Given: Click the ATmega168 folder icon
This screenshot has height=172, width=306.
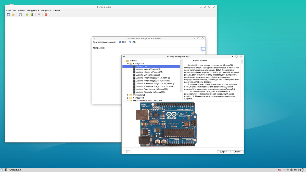Looking at the screenshot, I should coord(131,98).
